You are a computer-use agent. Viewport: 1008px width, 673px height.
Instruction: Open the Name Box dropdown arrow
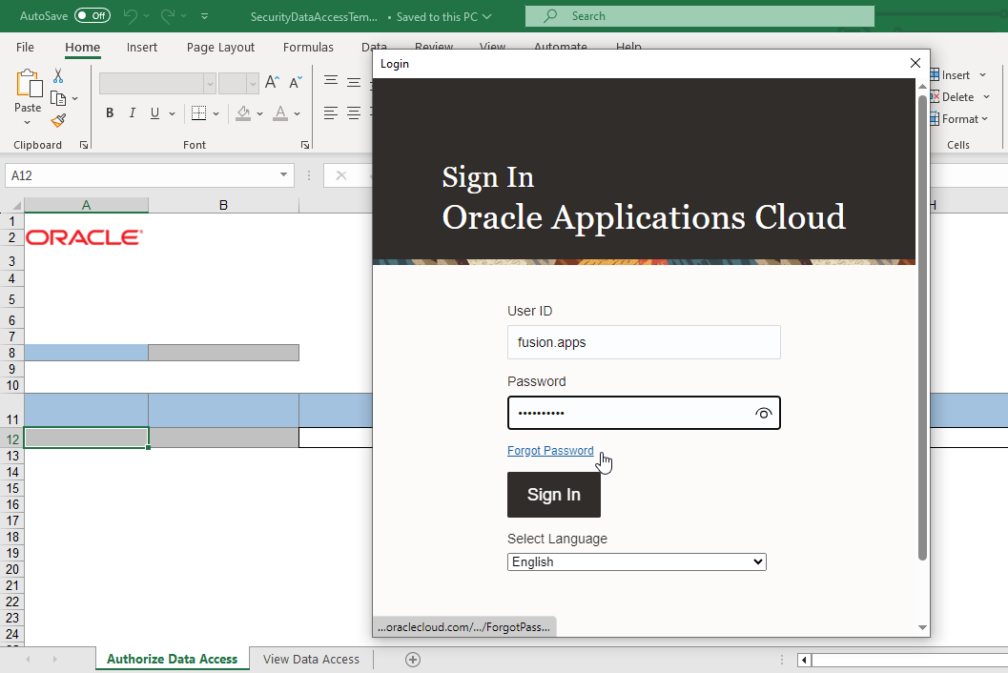coord(283,175)
